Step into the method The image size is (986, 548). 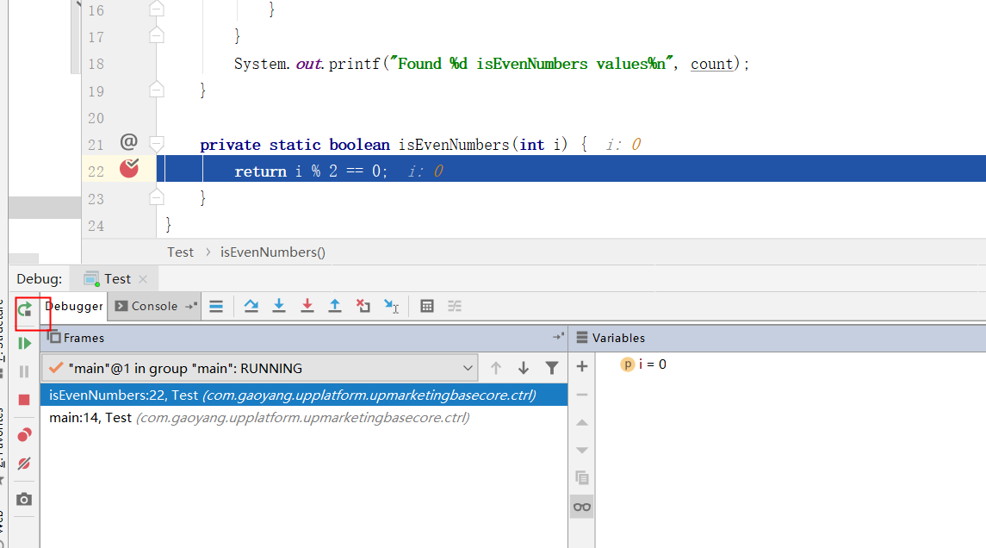[279, 307]
